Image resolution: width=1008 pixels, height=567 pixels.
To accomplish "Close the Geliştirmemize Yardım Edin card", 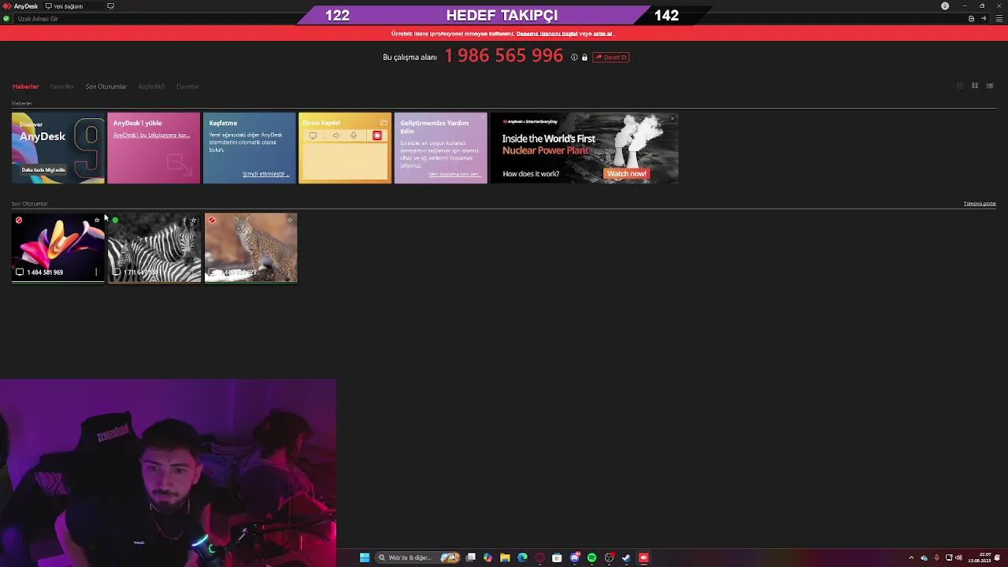I will pyautogui.click(x=483, y=118).
